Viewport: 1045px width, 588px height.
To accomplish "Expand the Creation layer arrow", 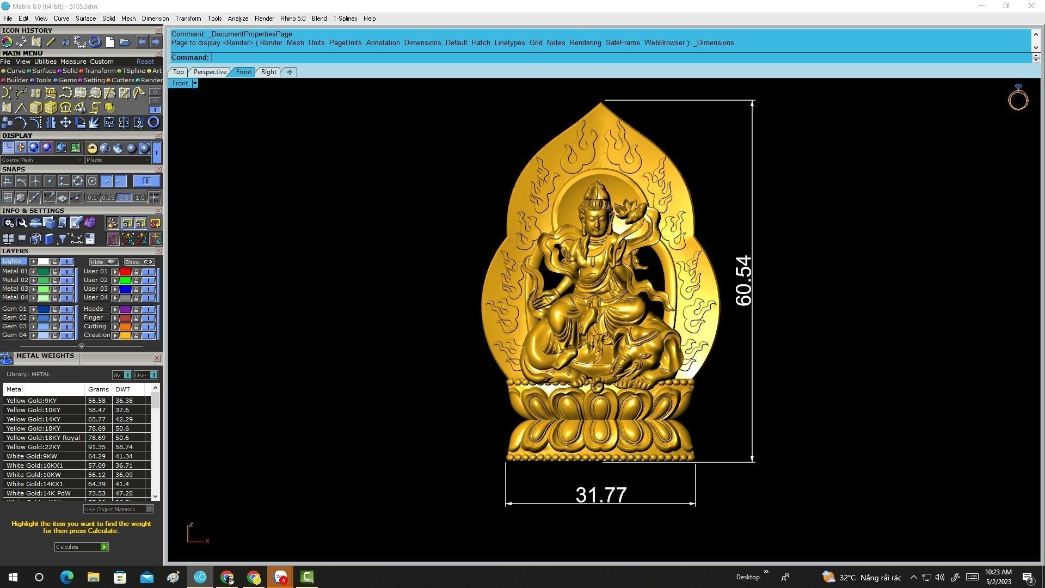I will tap(115, 335).
